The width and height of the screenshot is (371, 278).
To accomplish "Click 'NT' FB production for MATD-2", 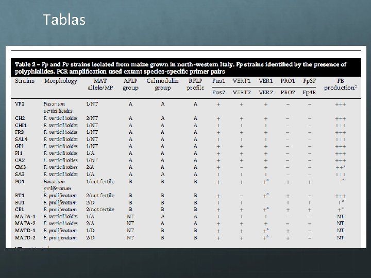I will pos(341,237).
